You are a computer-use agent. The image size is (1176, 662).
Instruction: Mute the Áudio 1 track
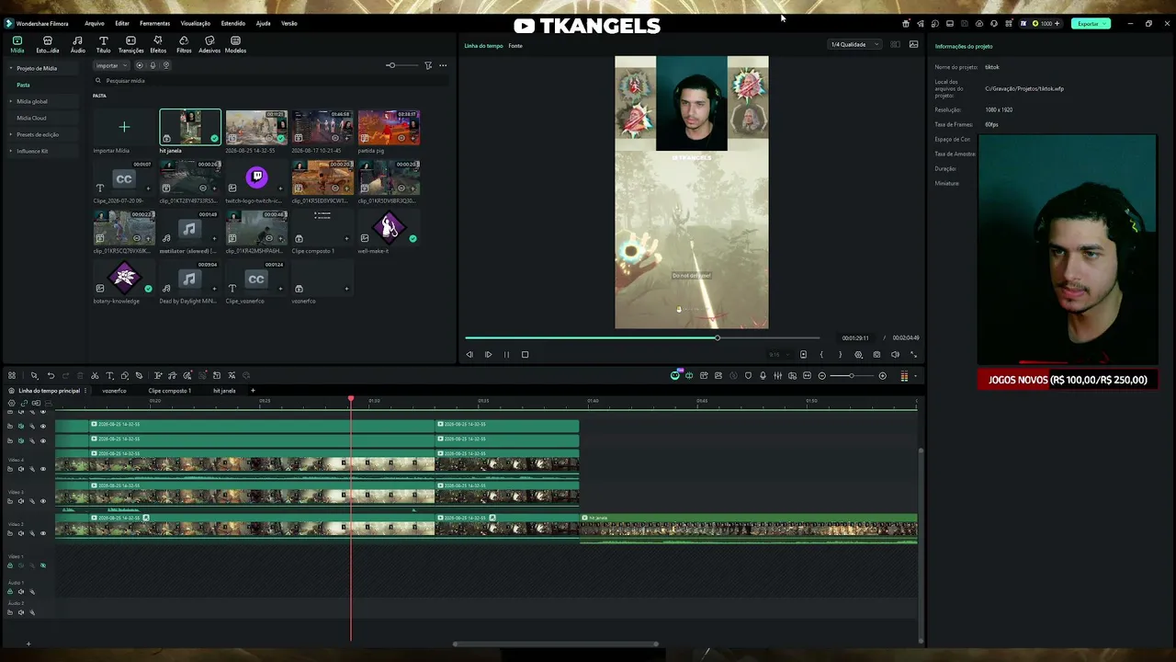pos(21,591)
